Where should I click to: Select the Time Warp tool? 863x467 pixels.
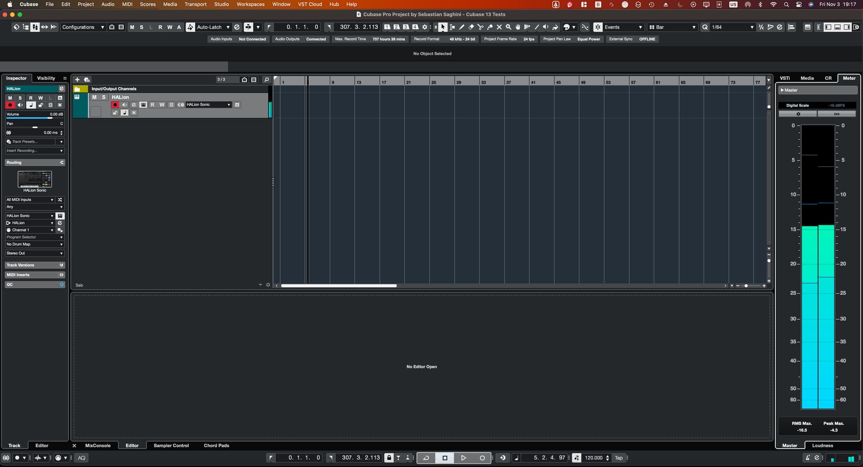coord(527,27)
